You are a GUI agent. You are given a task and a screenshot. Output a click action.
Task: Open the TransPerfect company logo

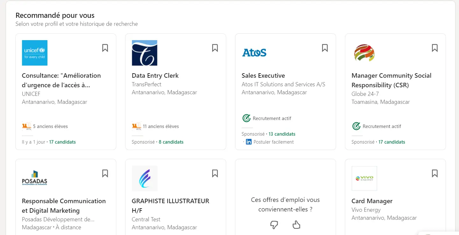[145, 53]
